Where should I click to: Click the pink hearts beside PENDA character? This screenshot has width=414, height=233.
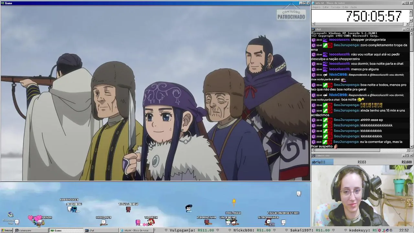[35, 218]
